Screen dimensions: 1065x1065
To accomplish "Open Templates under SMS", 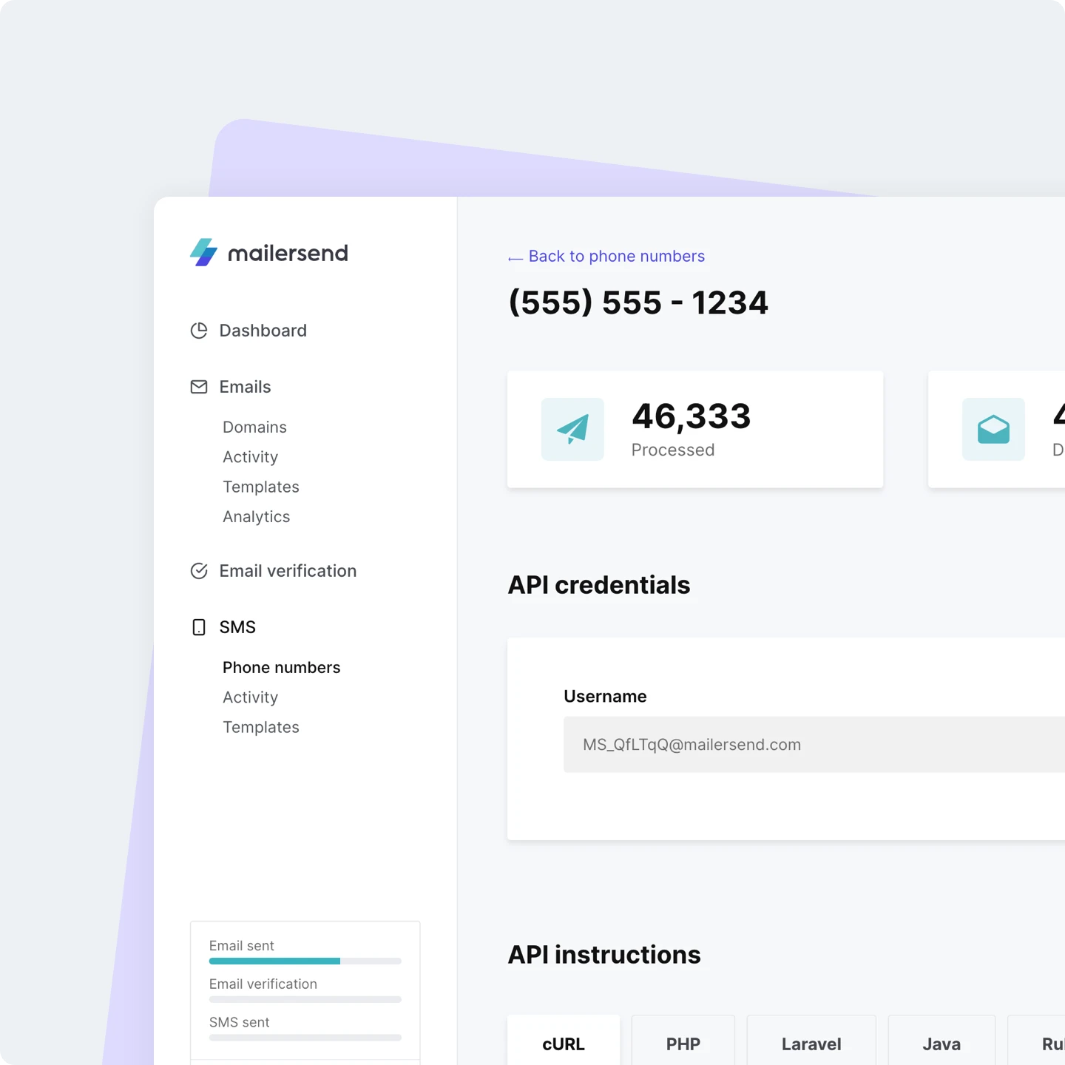I will [261, 727].
